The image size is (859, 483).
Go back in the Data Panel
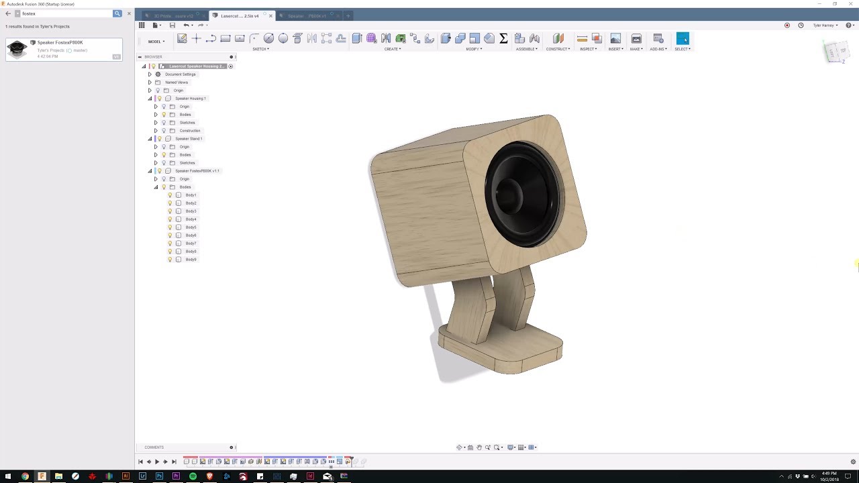pos(8,13)
